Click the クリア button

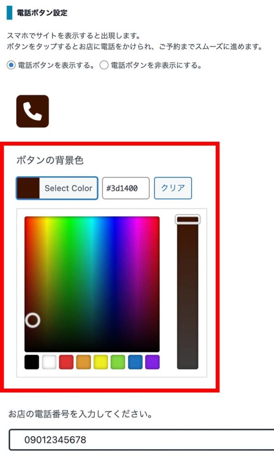point(173,188)
